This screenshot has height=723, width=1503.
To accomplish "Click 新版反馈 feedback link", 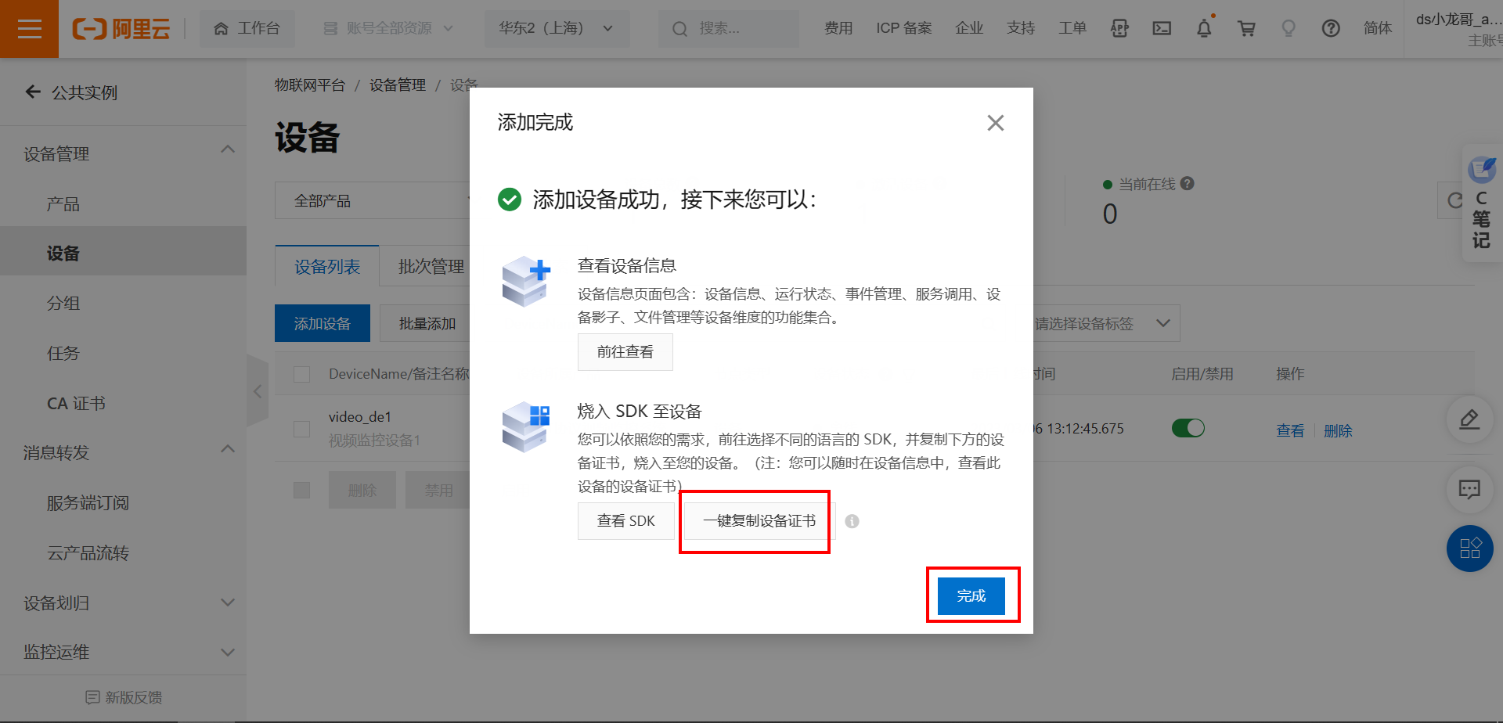I will (x=124, y=697).
